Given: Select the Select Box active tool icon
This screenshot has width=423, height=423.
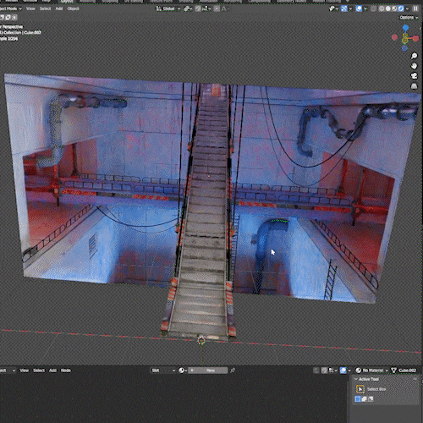Looking at the screenshot, I should tap(360, 389).
